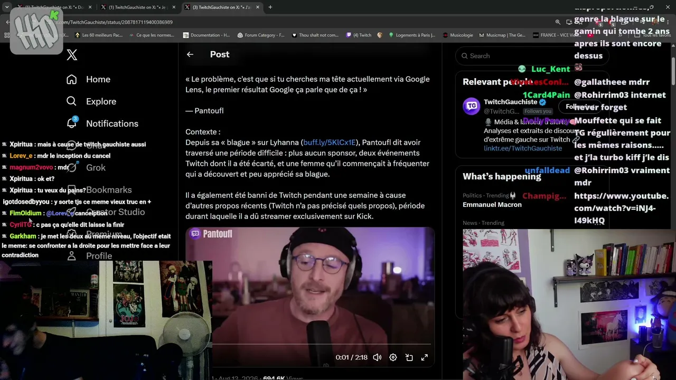This screenshot has height=380, width=676.
Task: Open TwitchGauchiste profile name link
Action: 511,102
